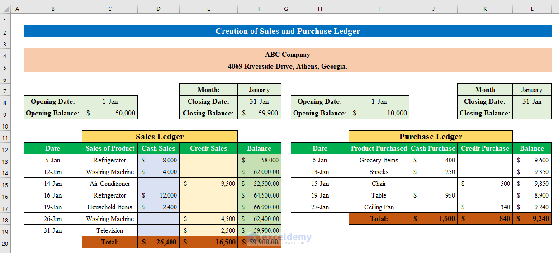Screen dimensions: 559x253
Task: Select the sales balance value 58,000
Action: pyautogui.click(x=259, y=160)
